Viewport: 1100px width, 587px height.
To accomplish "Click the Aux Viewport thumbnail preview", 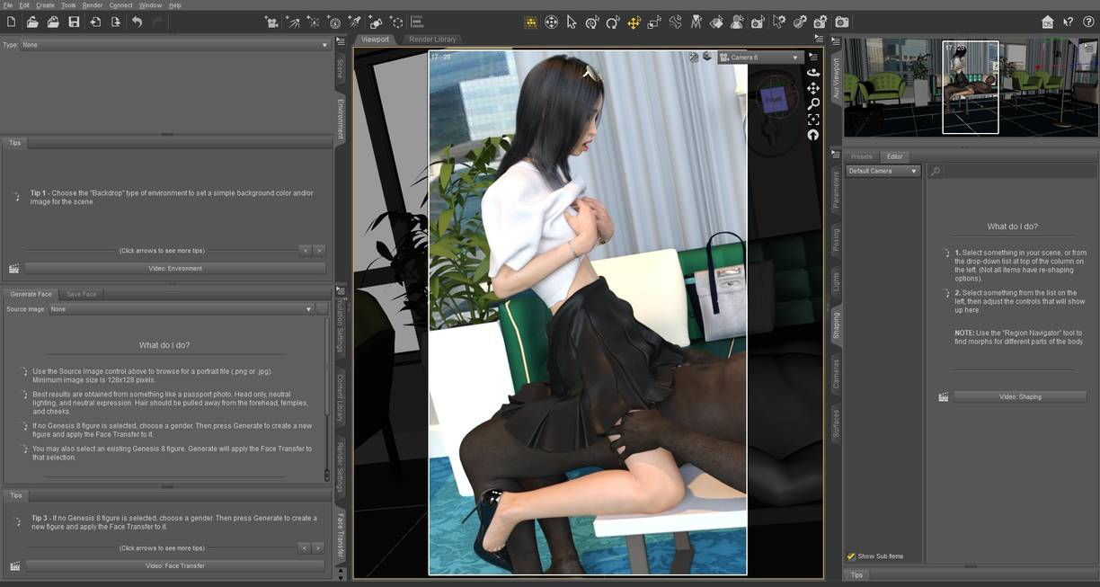I will [x=971, y=87].
